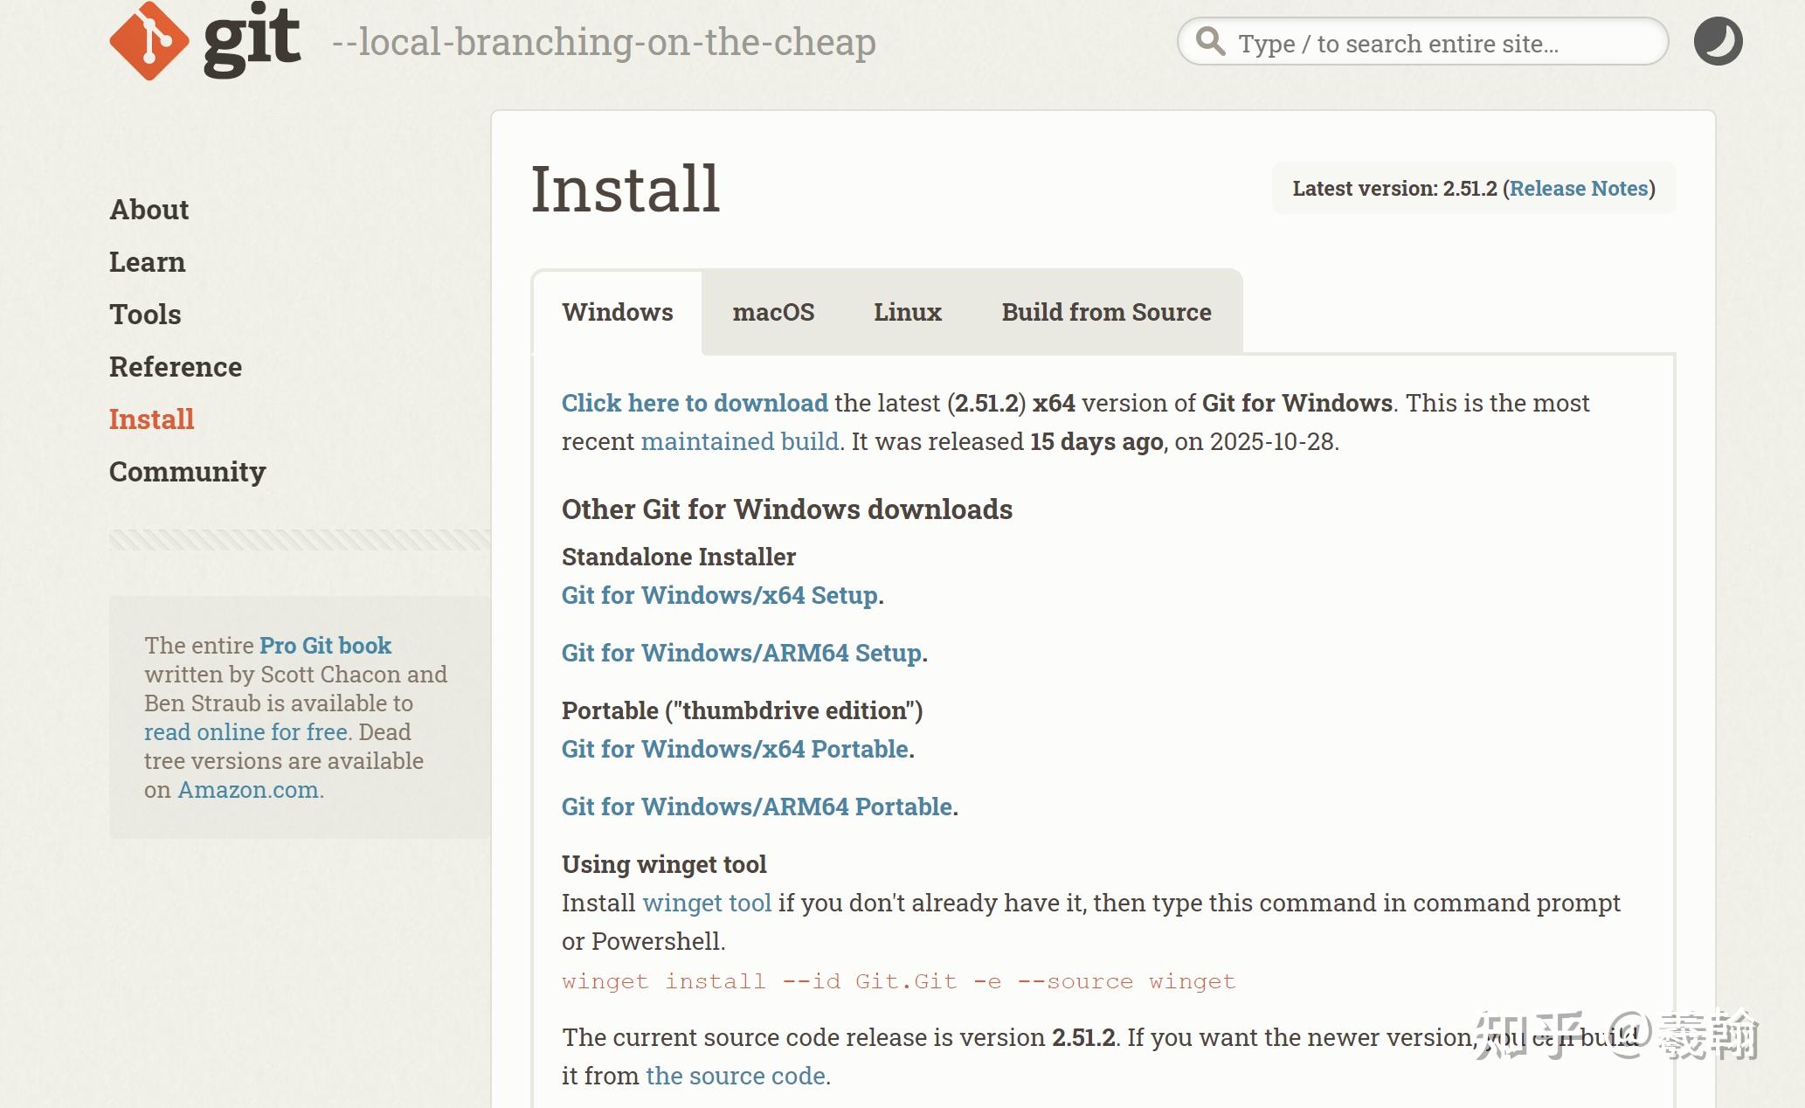Image resolution: width=1805 pixels, height=1108 pixels.
Task: Click the Git logo icon
Action: pyautogui.click(x=149, y=41)
